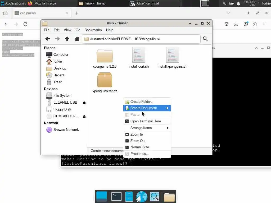Open the View menu in Thunar
271x203 pixels.
click(x=67, y=30)
